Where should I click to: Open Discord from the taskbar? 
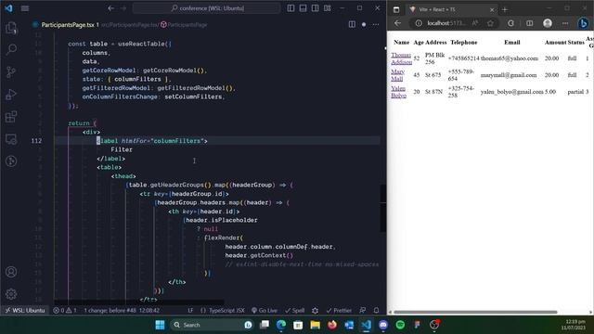click(x=383, y=325)
